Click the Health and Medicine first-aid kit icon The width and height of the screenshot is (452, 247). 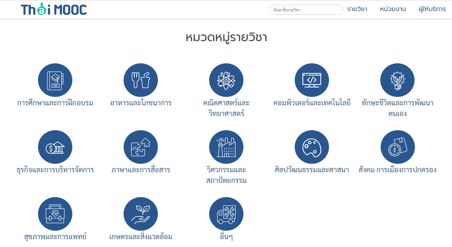55,214
